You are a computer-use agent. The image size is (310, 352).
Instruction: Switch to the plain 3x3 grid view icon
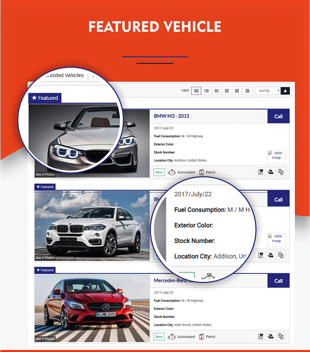226,91
